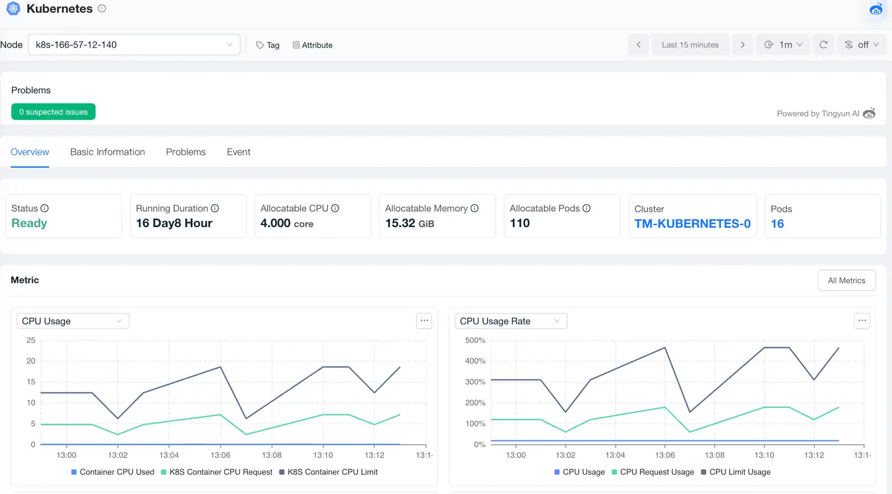Go to previous time range arrow
Image resolution: width=892 pixels, height=494 pixels.
(639, 45)
